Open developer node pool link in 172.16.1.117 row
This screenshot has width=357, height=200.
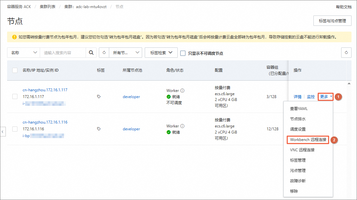(131, 96)
